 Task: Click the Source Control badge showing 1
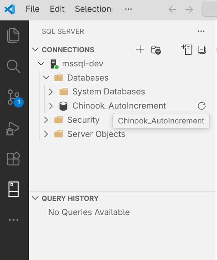tap(19, 102)
